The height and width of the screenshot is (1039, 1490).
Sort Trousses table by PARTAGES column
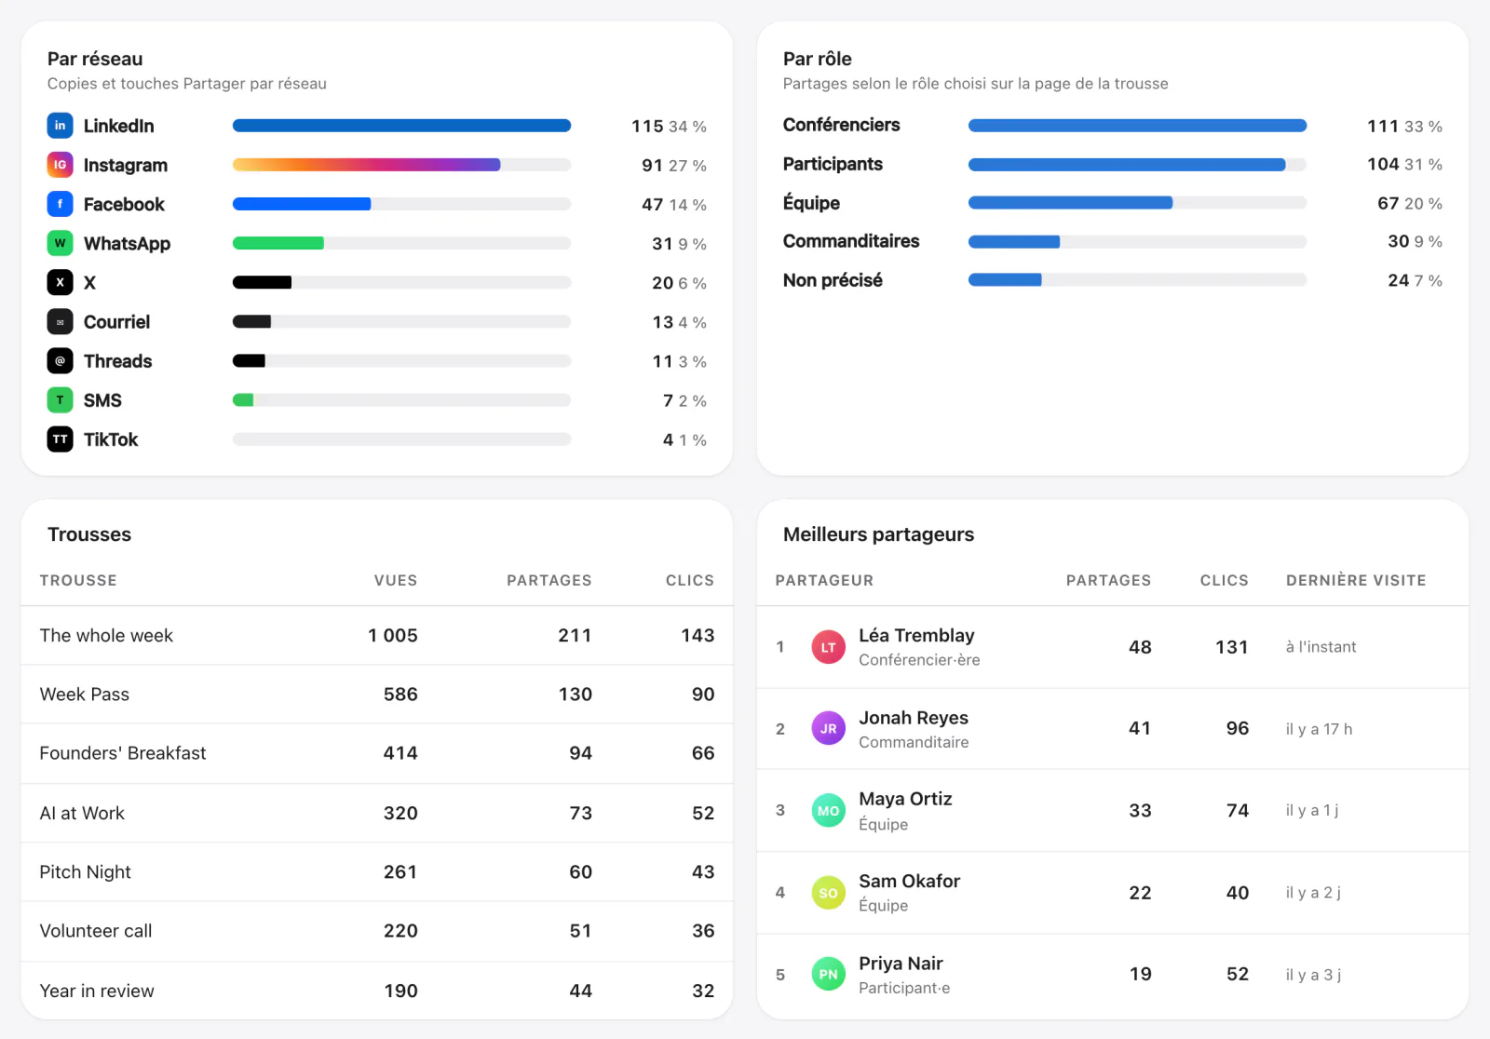click(x=549, y=580)
